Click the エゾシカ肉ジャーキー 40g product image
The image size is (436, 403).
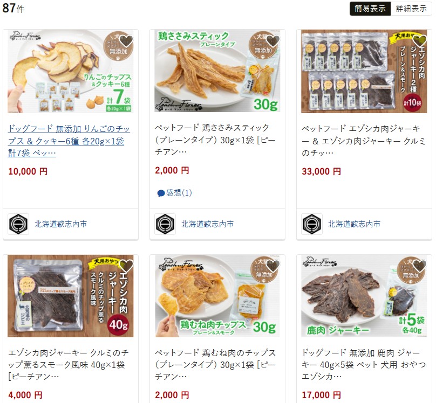pyautogui.click(x=71, y=296)
